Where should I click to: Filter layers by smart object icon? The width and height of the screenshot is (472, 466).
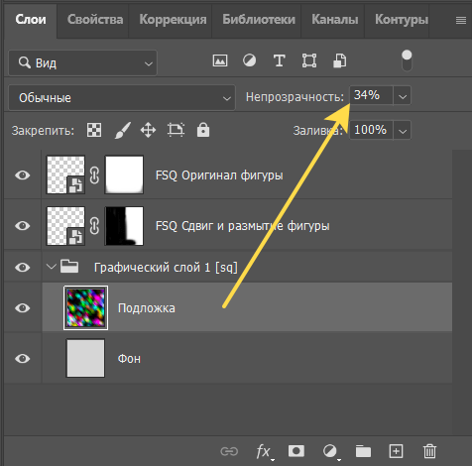click(x=340, y=60)
